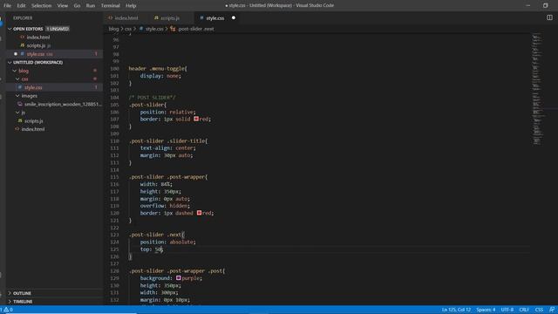558x314 pixels.
Task: Open index.html in the blog folder
Action: click(x=33, y=129)
